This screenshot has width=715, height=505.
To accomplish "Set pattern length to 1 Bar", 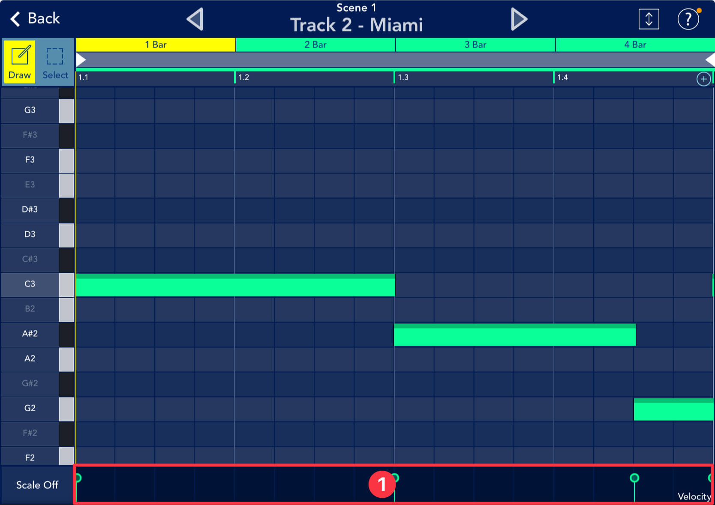I will (156, 45).
